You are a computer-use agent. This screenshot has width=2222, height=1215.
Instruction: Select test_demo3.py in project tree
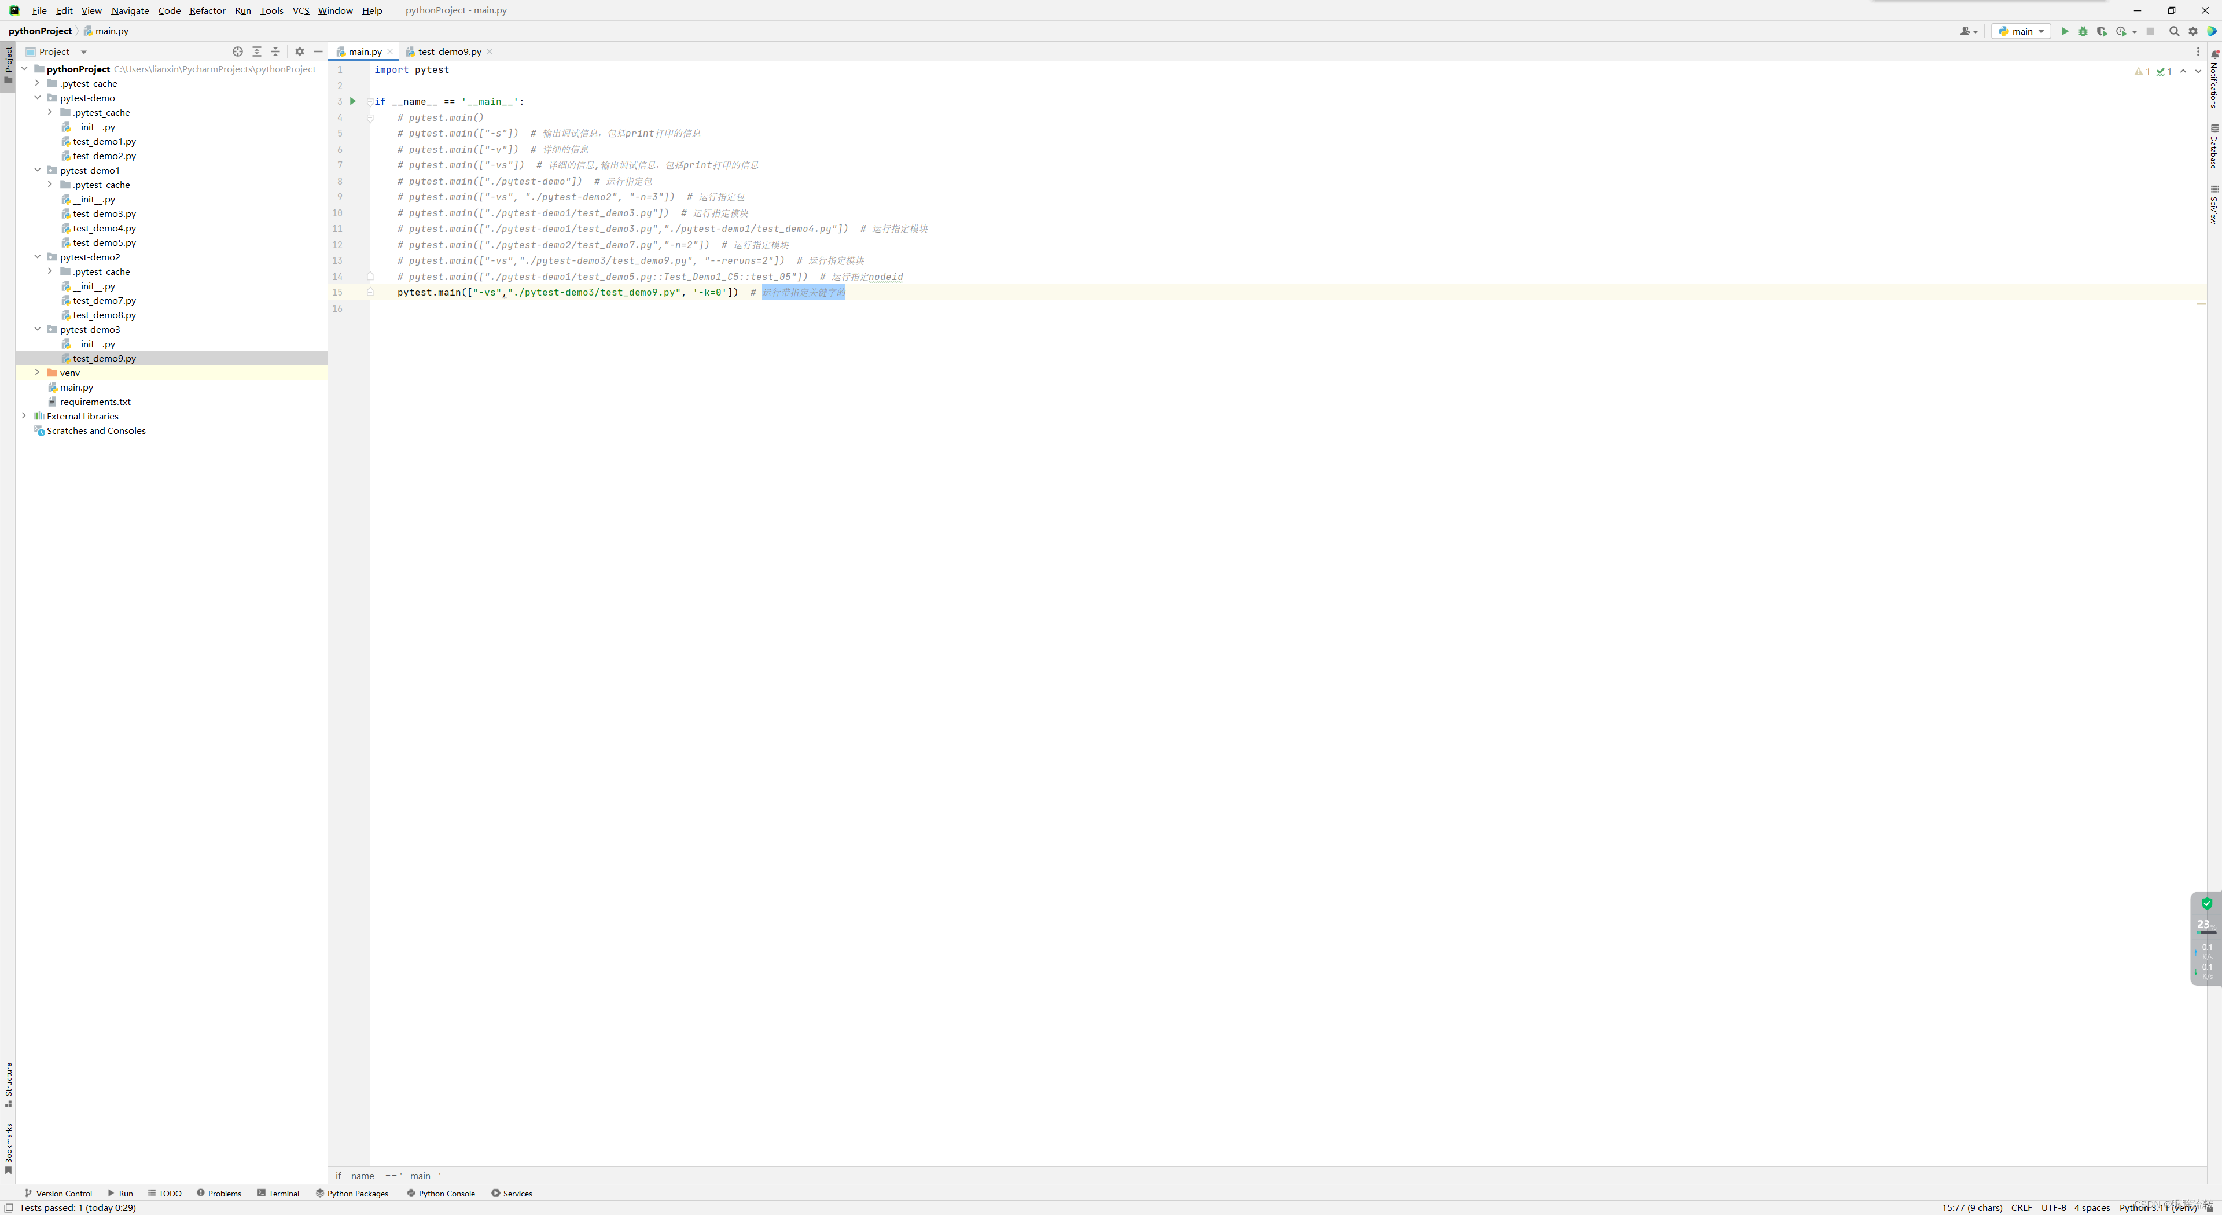[104, 213]
